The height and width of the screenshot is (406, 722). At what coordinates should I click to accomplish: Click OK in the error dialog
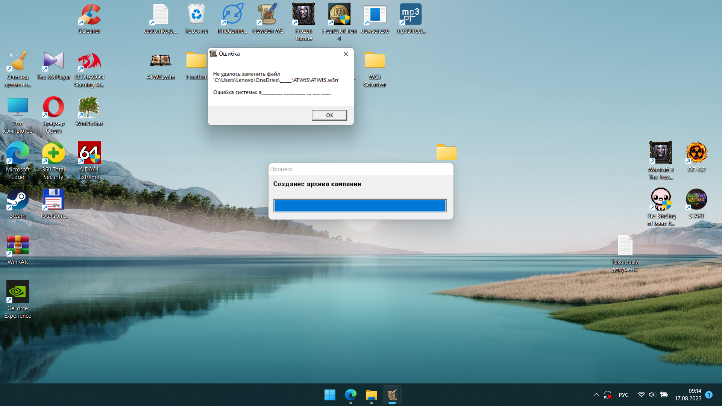pyautogui.click(x=329, y=115)
